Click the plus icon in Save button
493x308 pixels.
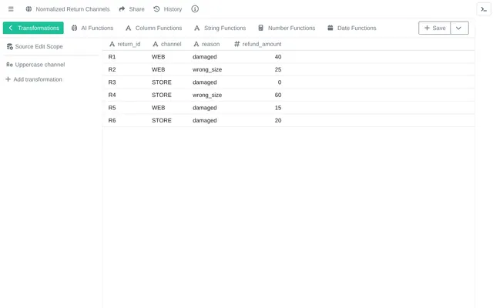pos(427,28)
